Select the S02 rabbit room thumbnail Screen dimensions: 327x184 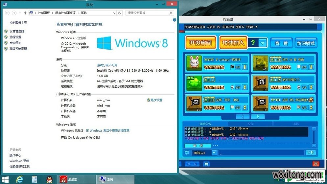point(193,63)
